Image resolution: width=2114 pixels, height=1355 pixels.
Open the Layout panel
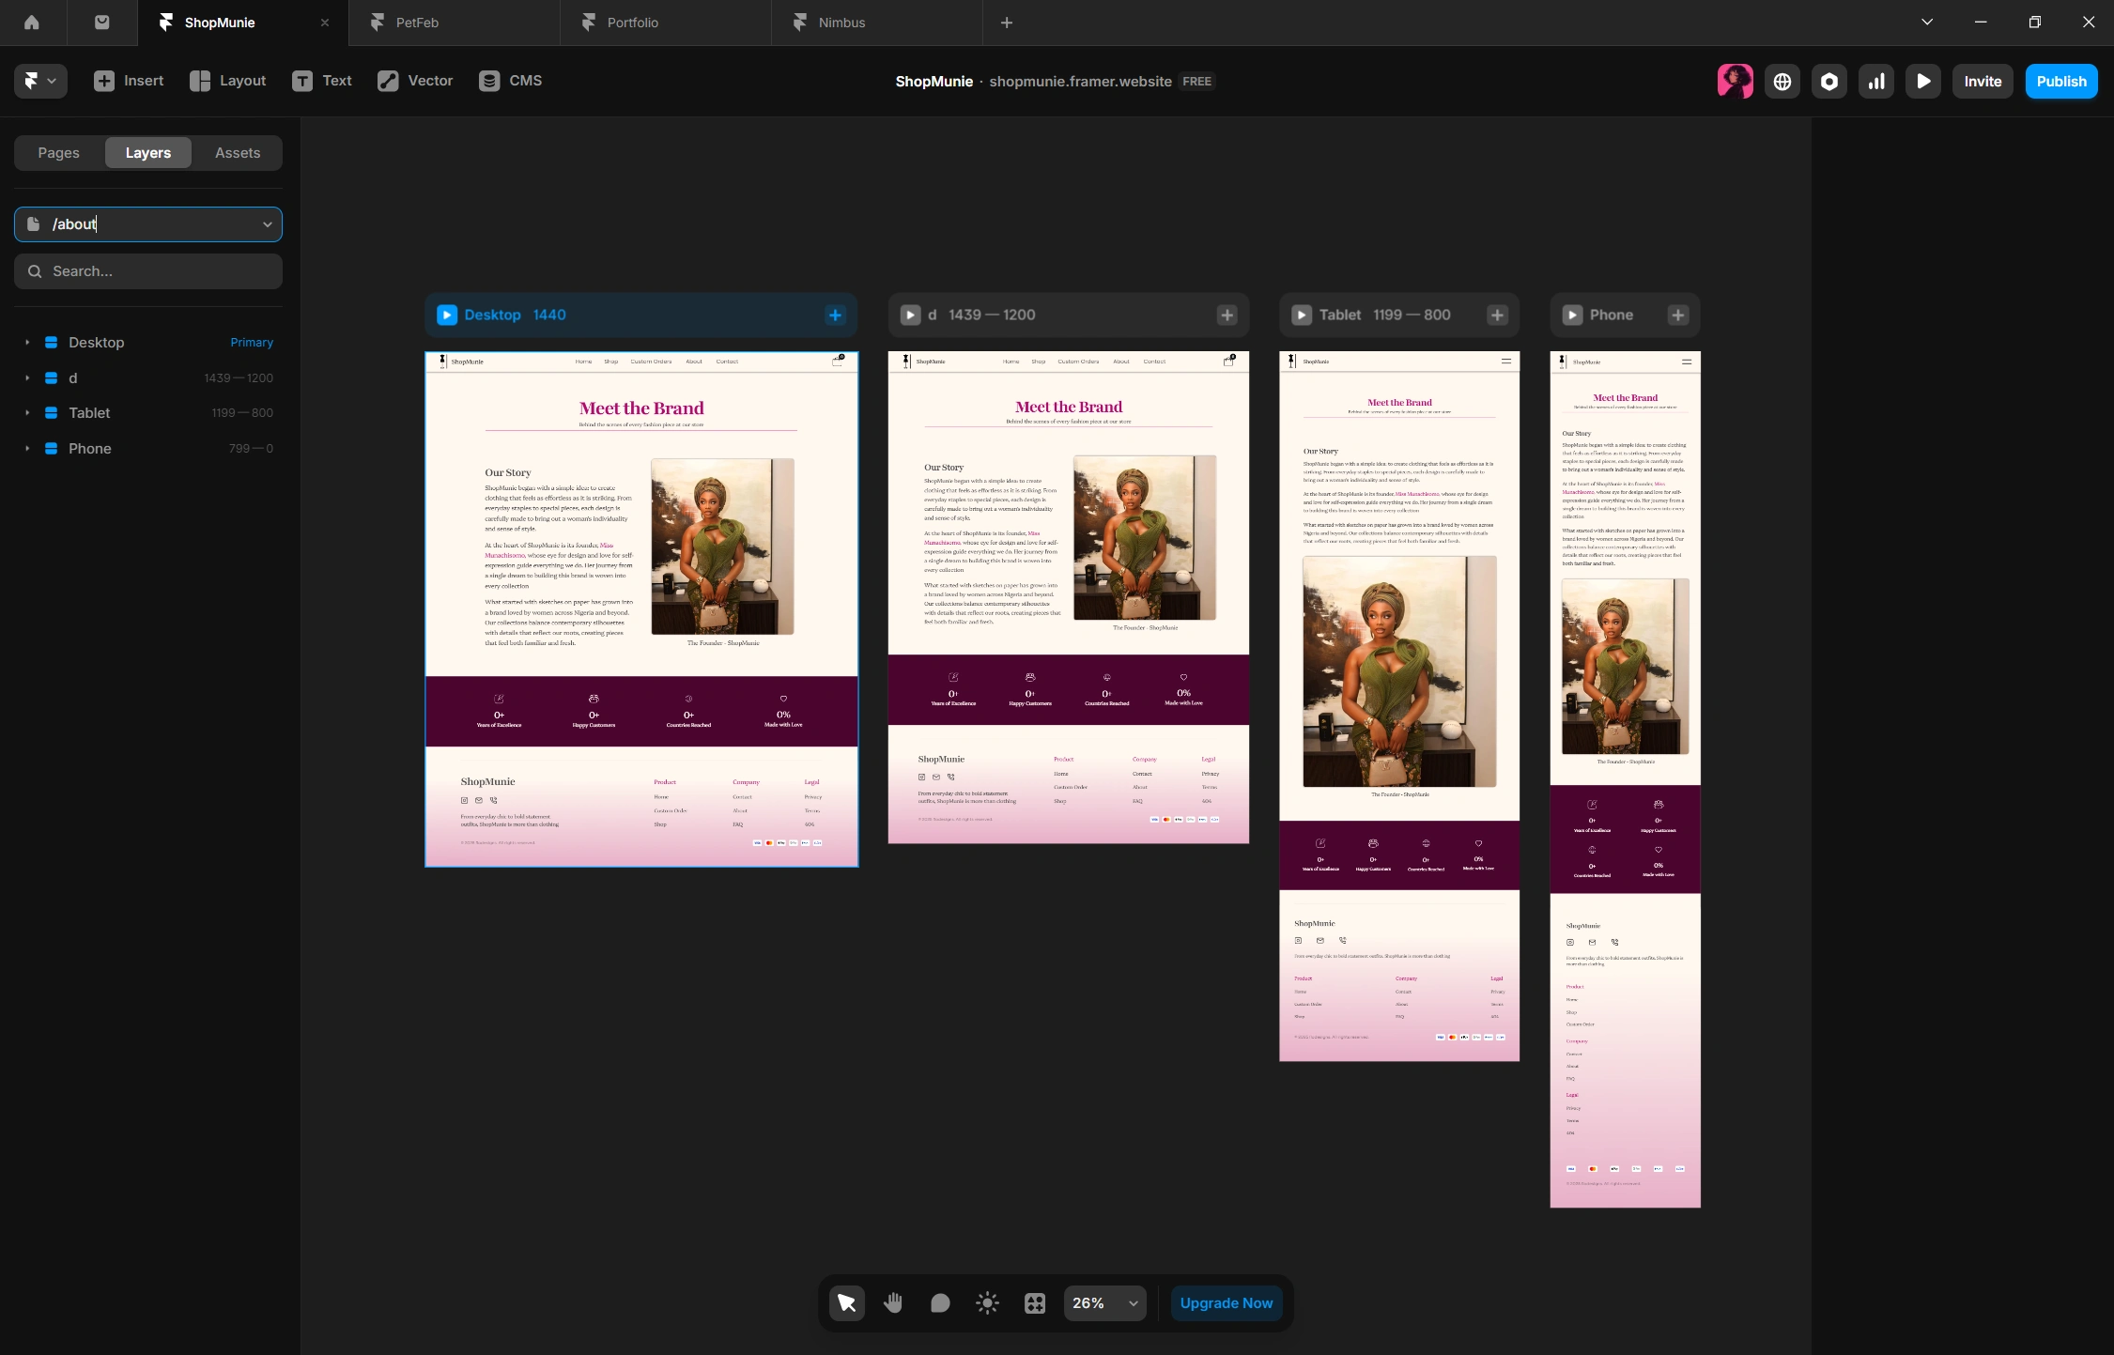226,81
